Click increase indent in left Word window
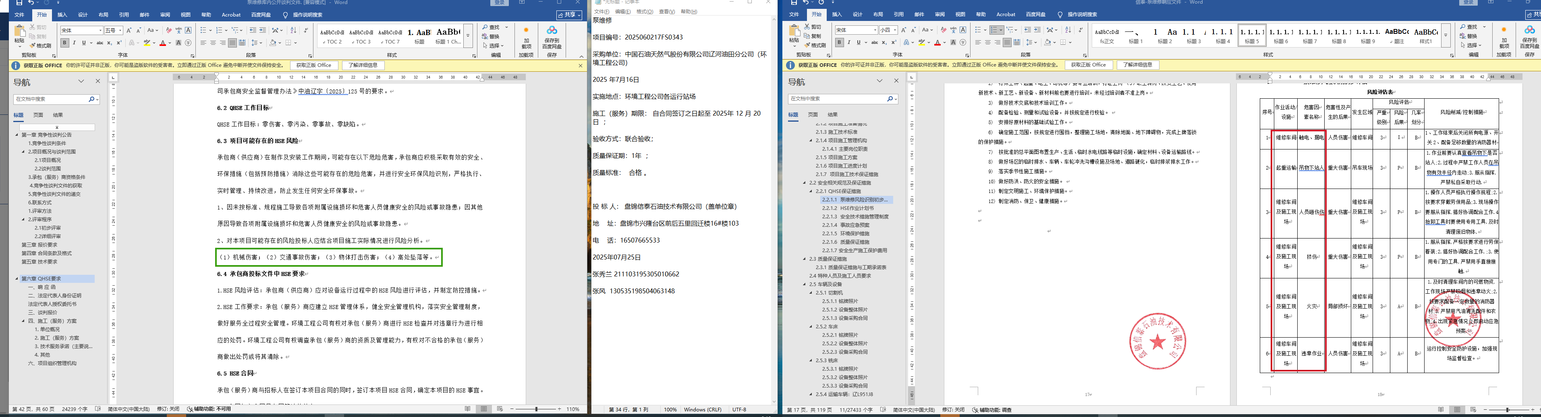The image size is (1541, 417). (262, 31)
